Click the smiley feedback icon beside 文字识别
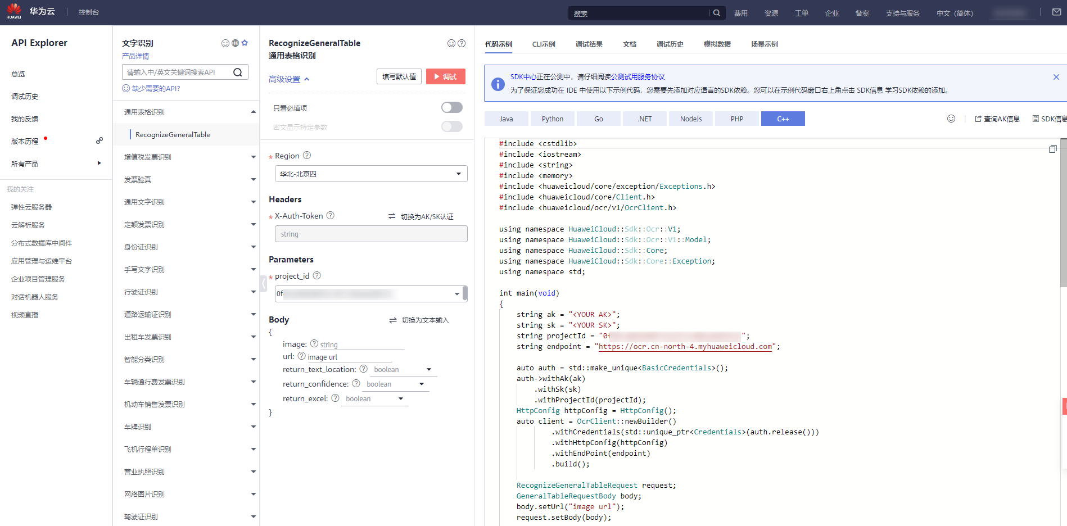 [x=225, y=43]
